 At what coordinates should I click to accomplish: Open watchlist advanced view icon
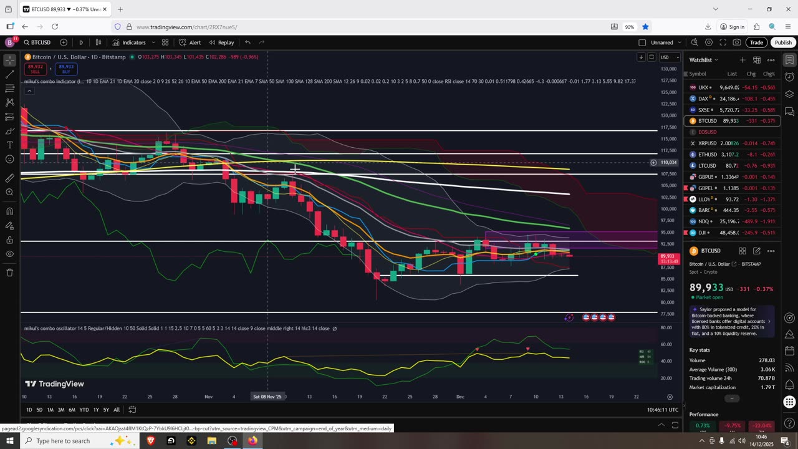(x=756, y=60)
